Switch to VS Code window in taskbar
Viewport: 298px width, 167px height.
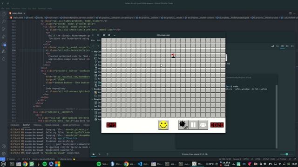point(143,164)
